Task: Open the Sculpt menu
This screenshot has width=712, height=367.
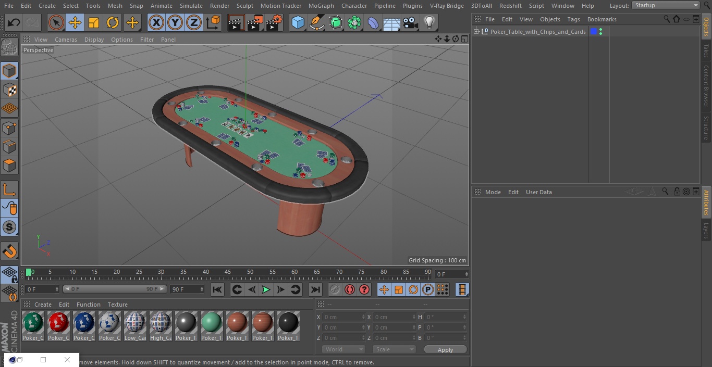Action: pyautogui.click(x=244, y=6)
